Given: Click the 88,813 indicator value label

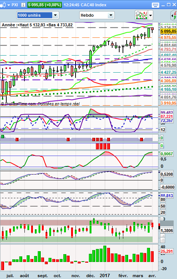Looking at the screenshot, I should point(167,196).
